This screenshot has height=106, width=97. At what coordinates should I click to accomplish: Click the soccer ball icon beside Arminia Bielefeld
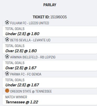coord(7,57)
